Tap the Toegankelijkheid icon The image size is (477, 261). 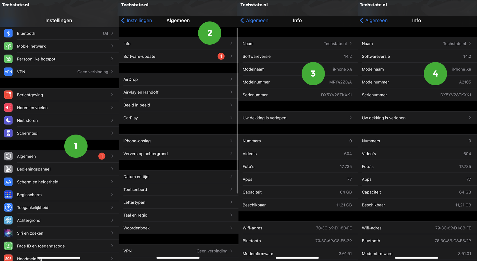[x=8, y=207]
